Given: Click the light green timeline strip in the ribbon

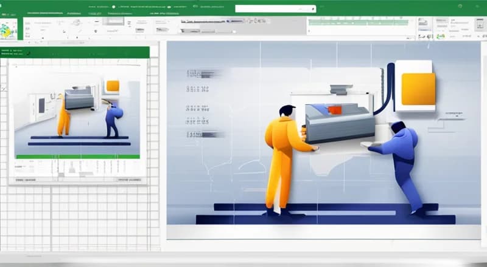Looking at the screenshot, I should 359,21.
